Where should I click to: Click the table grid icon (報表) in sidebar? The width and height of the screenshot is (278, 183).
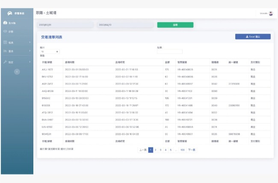(5, 42)
